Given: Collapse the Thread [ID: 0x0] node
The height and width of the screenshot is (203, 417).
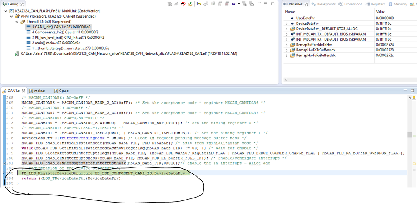Looking at the screenshot, I should click(17, 22).
